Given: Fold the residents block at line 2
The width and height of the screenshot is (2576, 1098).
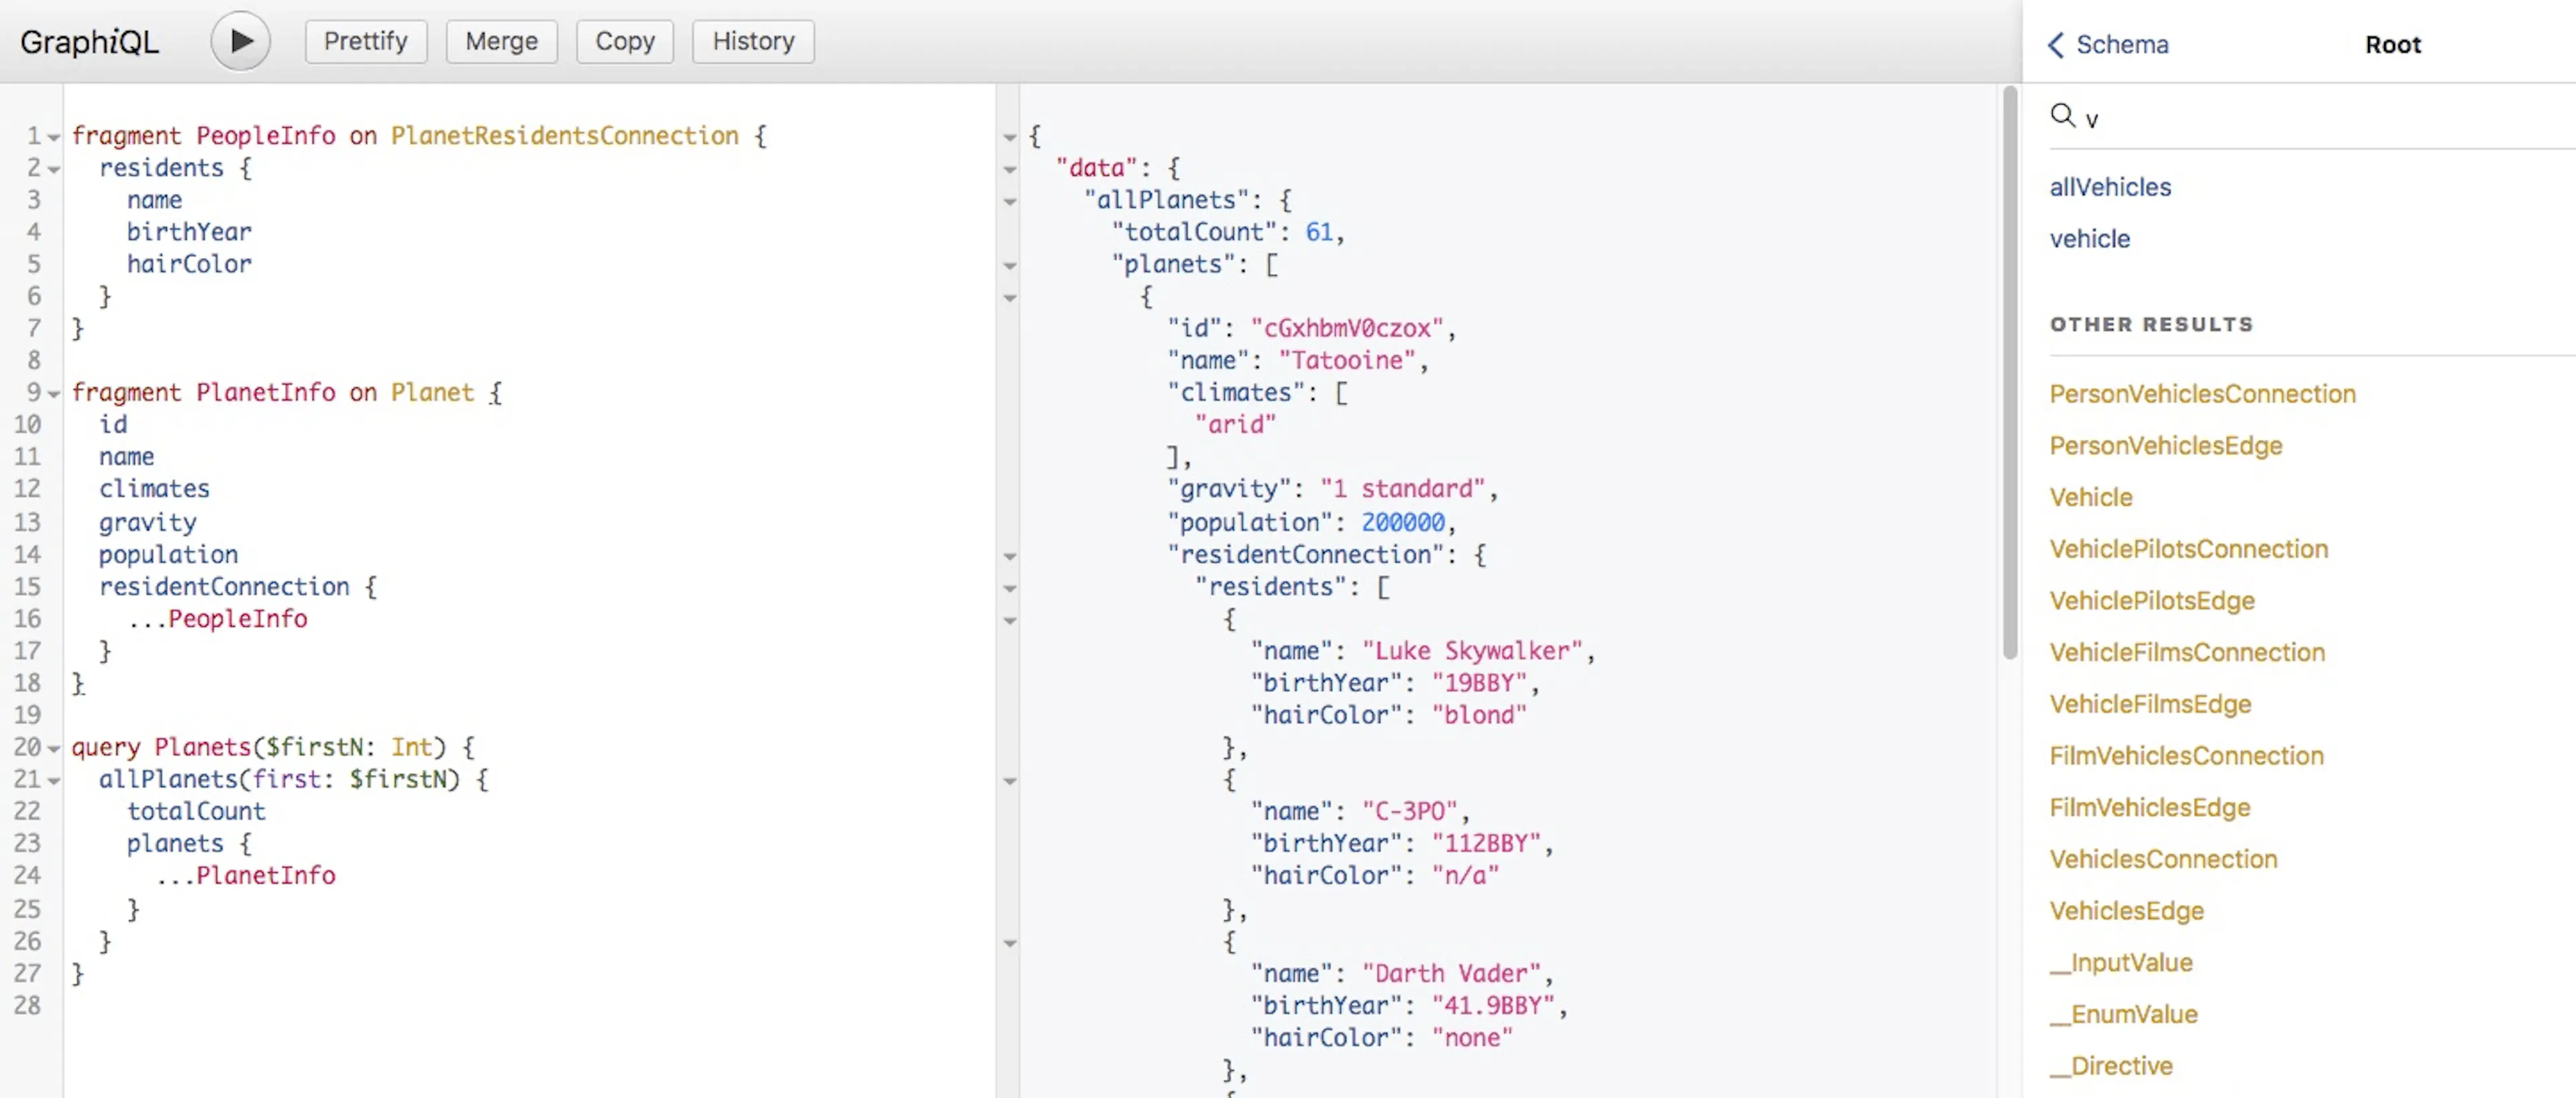Looking at the screenshot, I should pyautogui.click(x=54, y=169).
